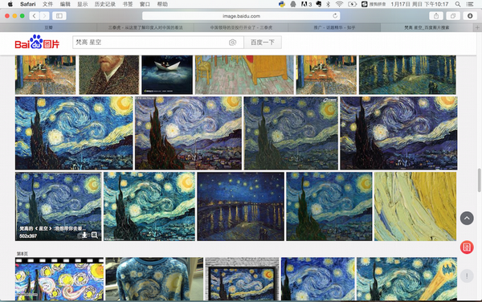Click the search field containing 梵高 星空
Image resolution: width=482 pixels, height=302 pixels.
(158, 43)
